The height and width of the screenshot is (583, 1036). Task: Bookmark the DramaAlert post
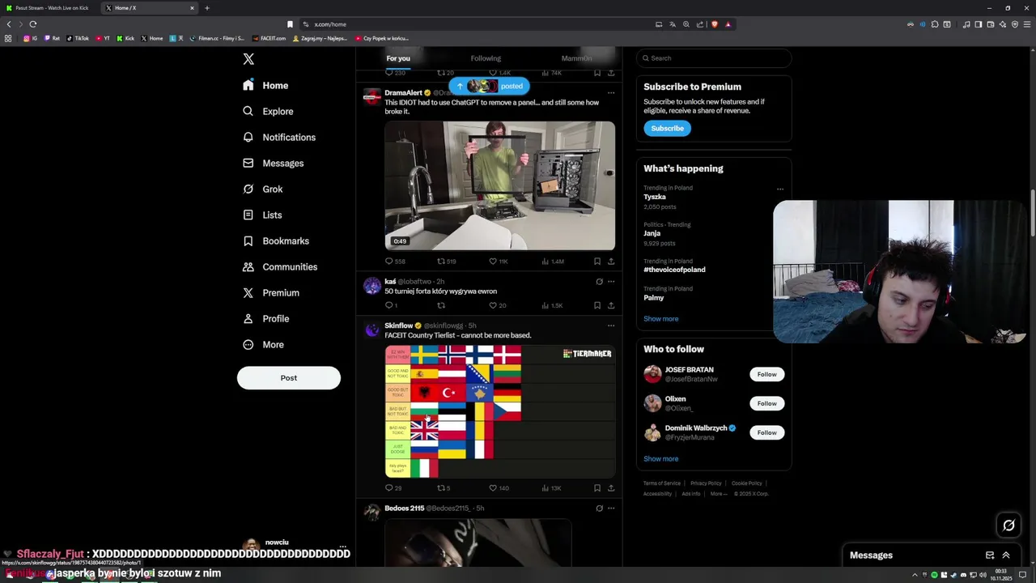597,262
